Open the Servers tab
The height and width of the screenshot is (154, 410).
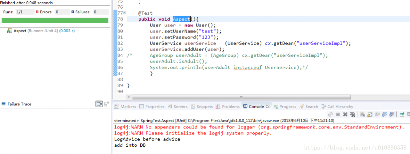pos(178,106)
